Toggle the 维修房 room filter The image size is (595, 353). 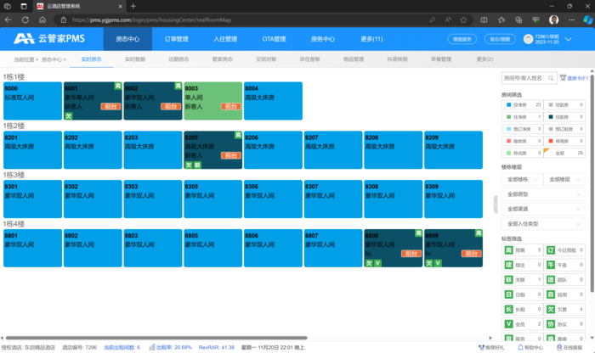(x=522, y=141)
